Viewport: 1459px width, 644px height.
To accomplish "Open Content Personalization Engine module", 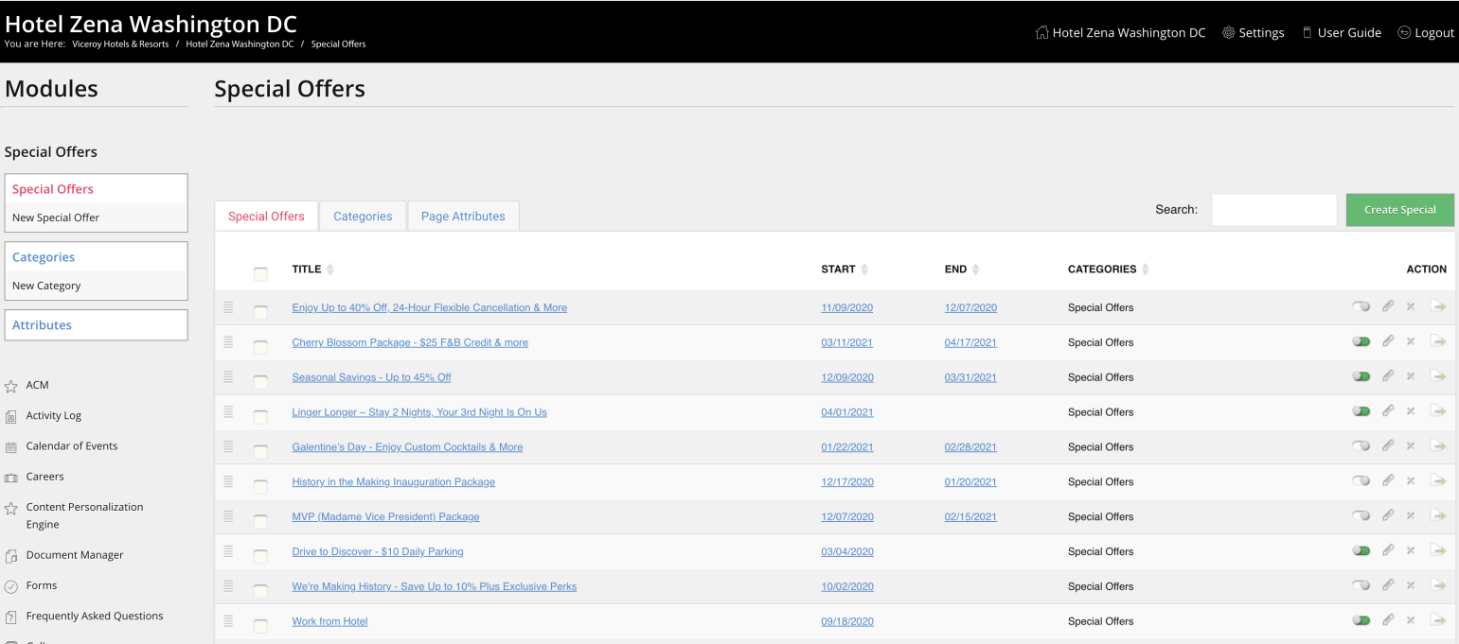I will (84, 515).
